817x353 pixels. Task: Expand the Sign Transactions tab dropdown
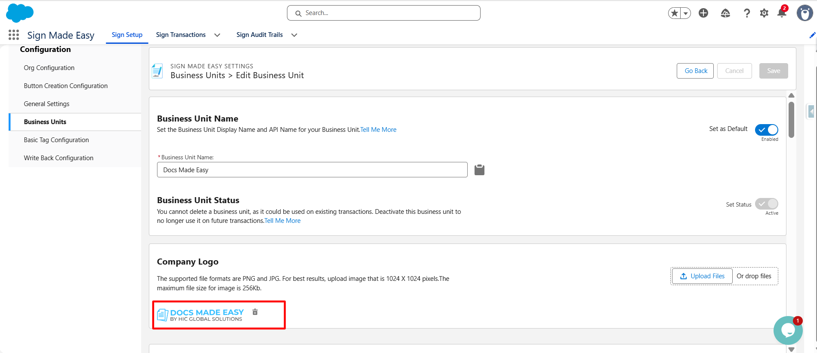[217, 35]
